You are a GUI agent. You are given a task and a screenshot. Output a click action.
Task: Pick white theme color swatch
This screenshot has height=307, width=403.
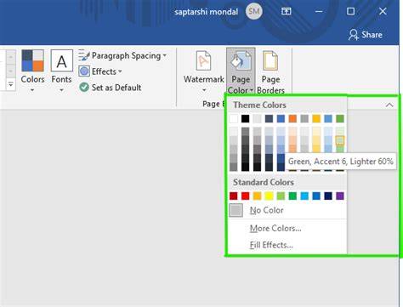coord(234,118)
